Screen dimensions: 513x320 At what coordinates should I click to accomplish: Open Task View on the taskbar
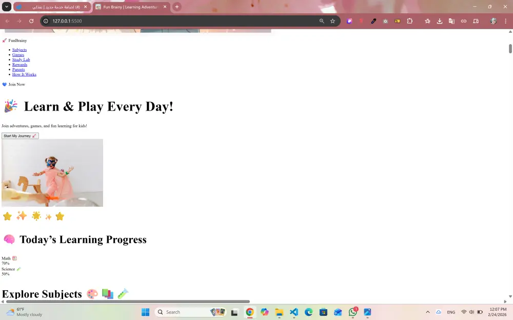pos(234,312)
